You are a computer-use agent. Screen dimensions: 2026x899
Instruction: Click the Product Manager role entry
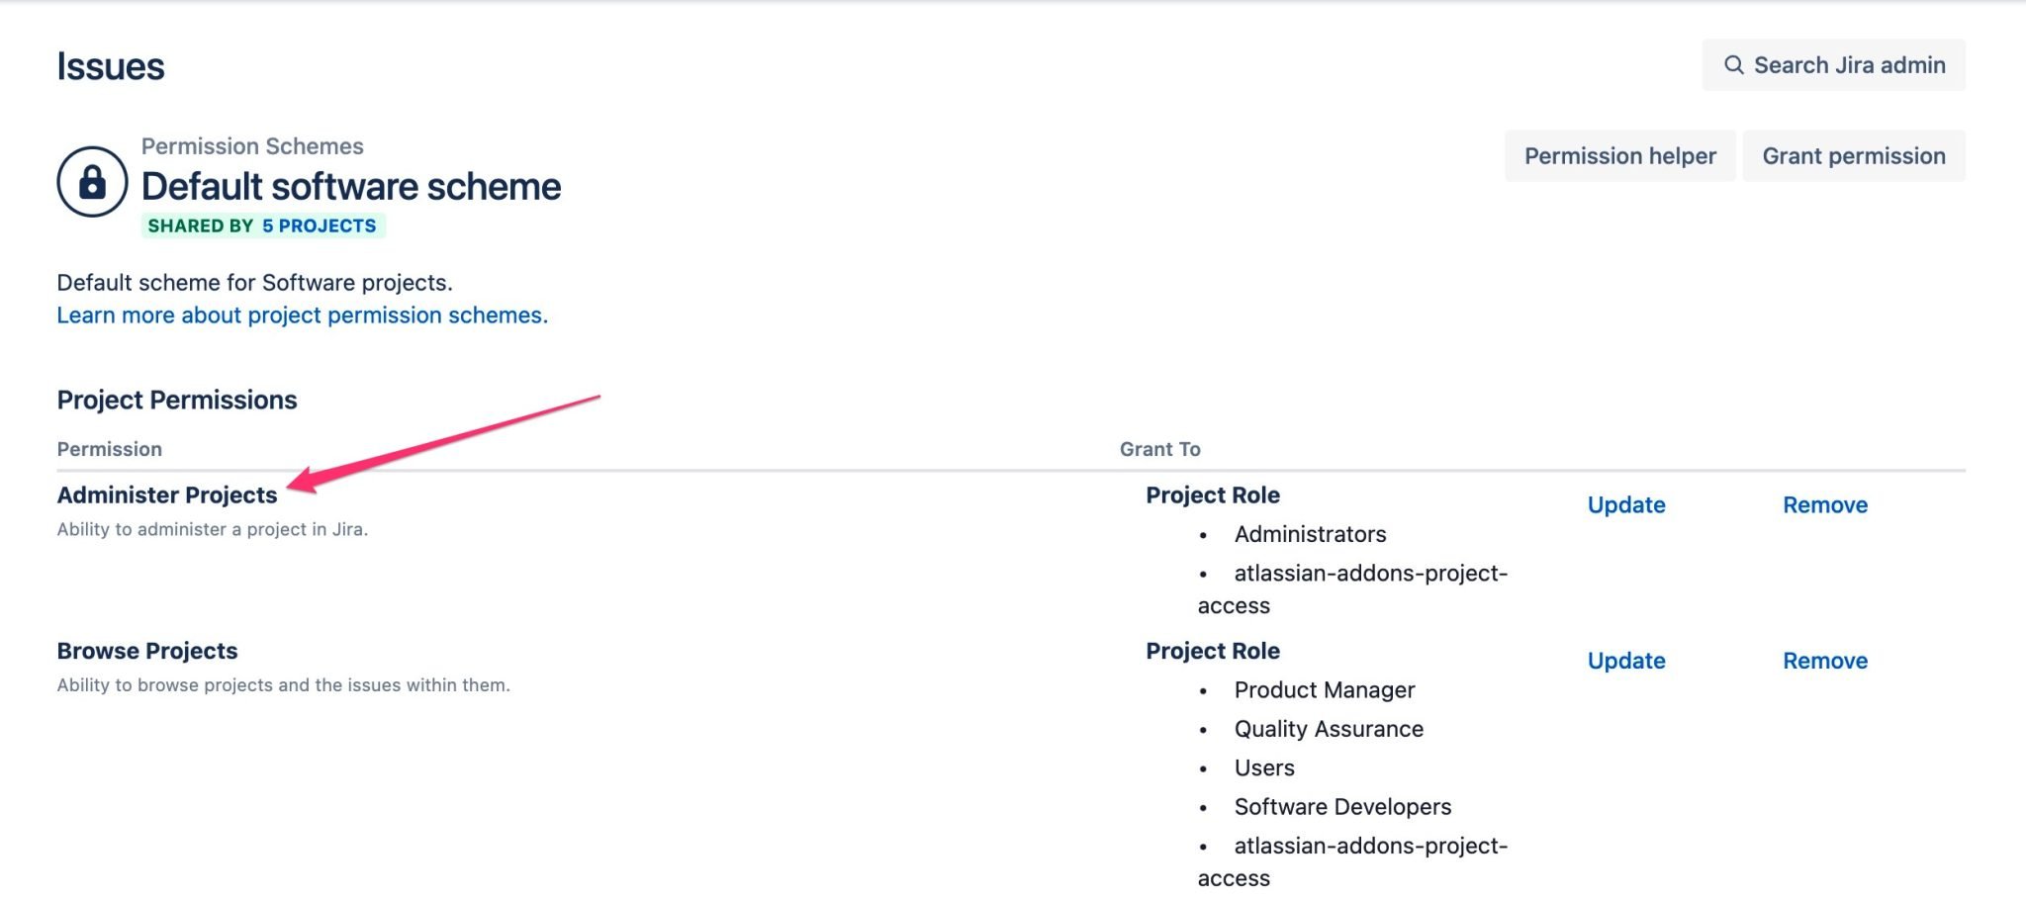coord(1325,689)
